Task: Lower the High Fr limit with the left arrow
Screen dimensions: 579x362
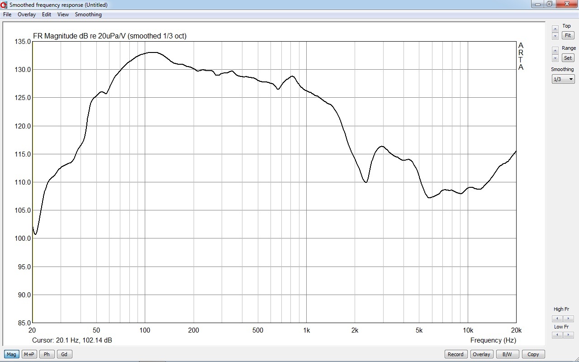Action: coord(557,319)
